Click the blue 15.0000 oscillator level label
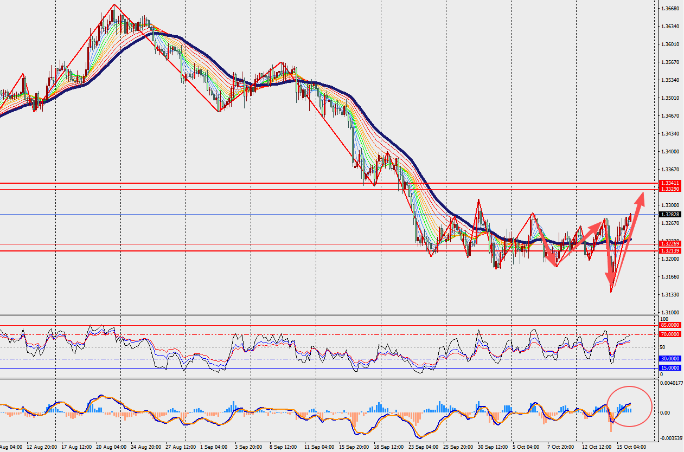This screenshot has width=684, height=452. point(670,368)
